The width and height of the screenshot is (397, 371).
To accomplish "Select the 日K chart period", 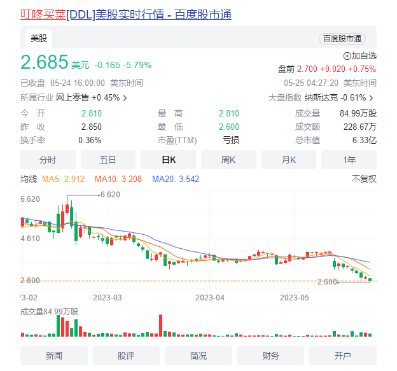I will tap(168, 160).
